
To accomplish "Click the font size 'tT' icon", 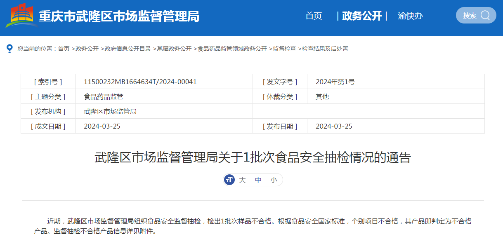I will coord(229,180).
